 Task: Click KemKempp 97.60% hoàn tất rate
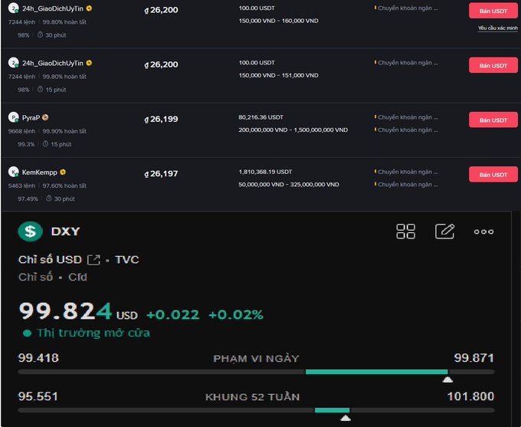pyautogui.click(x=64, y=186)
